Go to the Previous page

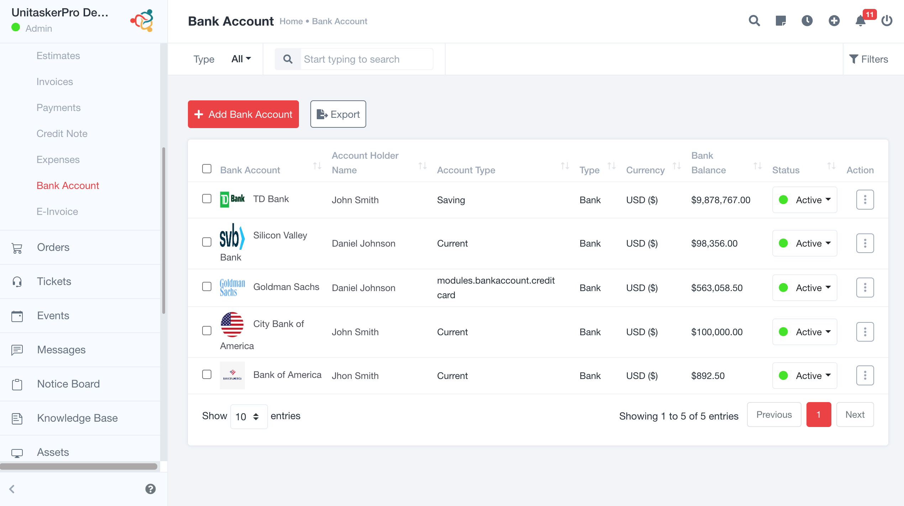click(x=774, y=415)
